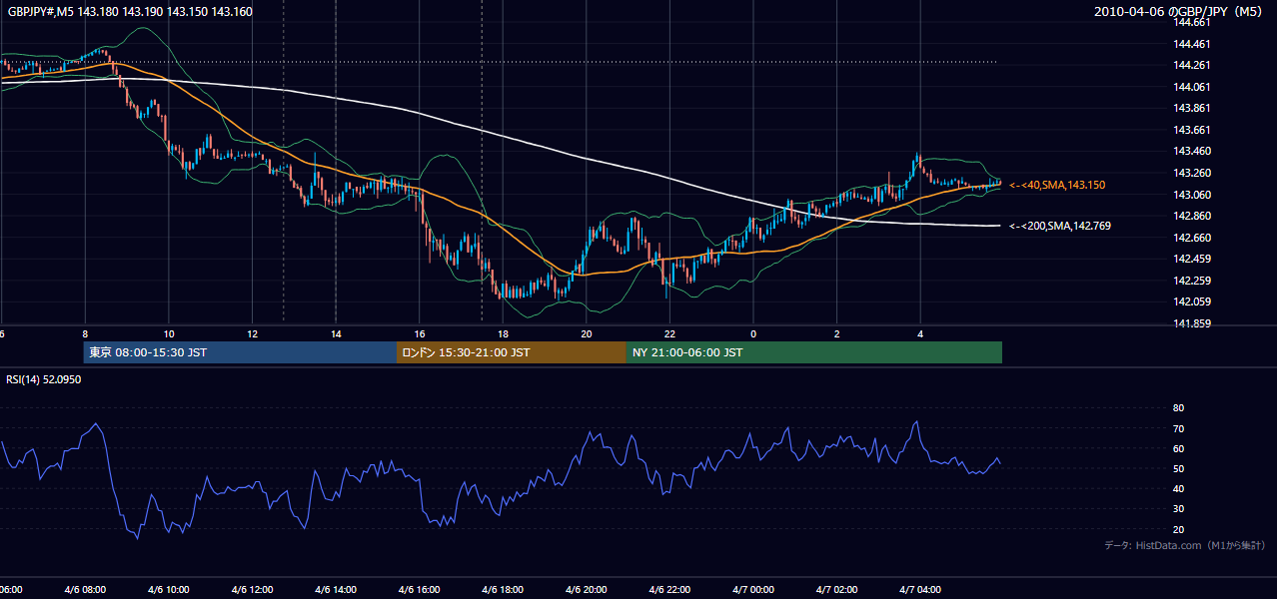Image resolution: width=1277 pixels, height=599 pixels.
Task: Click RSI scale value 30
Action: pyautogui.click(x=1178, y=509)
